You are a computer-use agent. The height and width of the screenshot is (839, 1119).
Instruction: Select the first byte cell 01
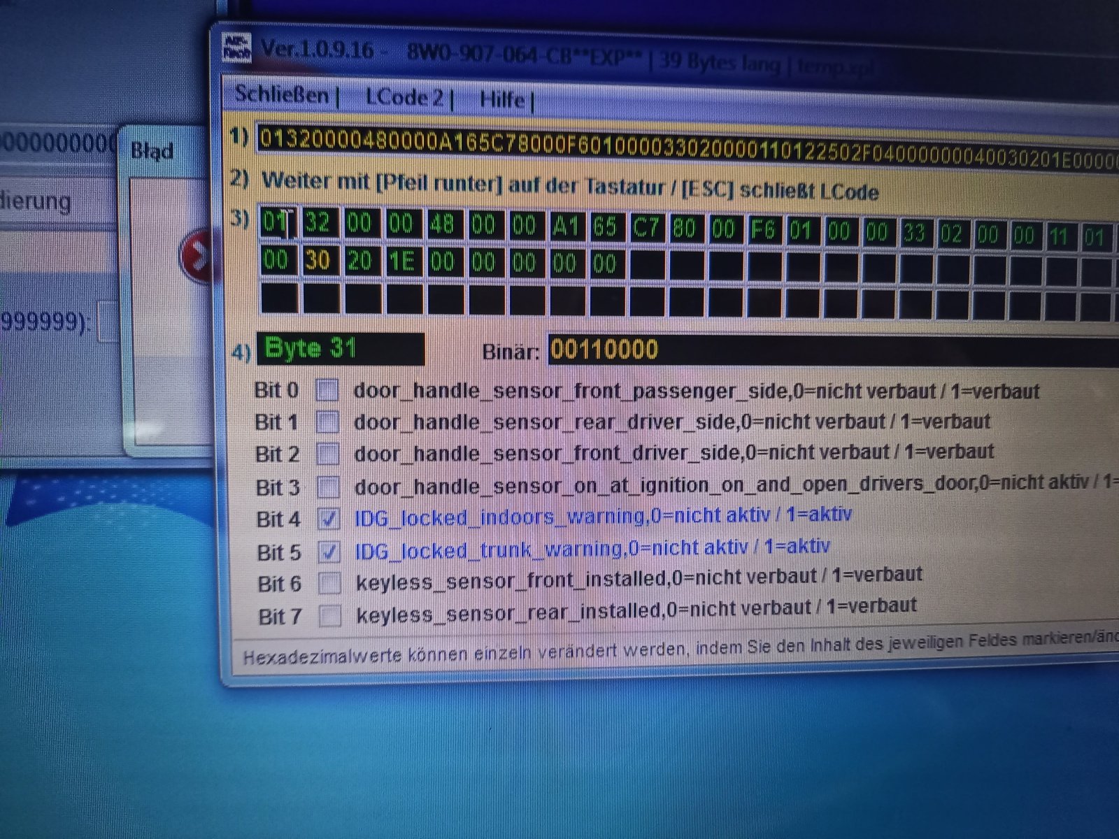click(x=276, y=222)
